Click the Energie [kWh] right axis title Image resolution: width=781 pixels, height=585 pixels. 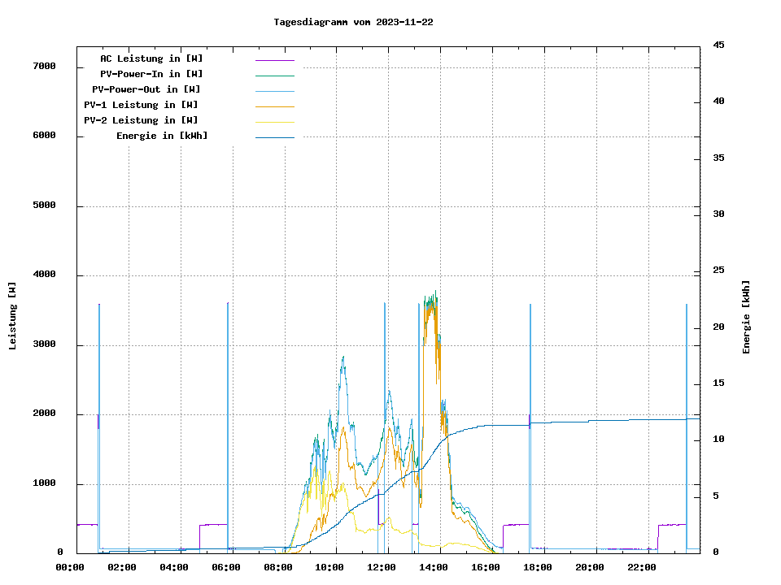747,317
